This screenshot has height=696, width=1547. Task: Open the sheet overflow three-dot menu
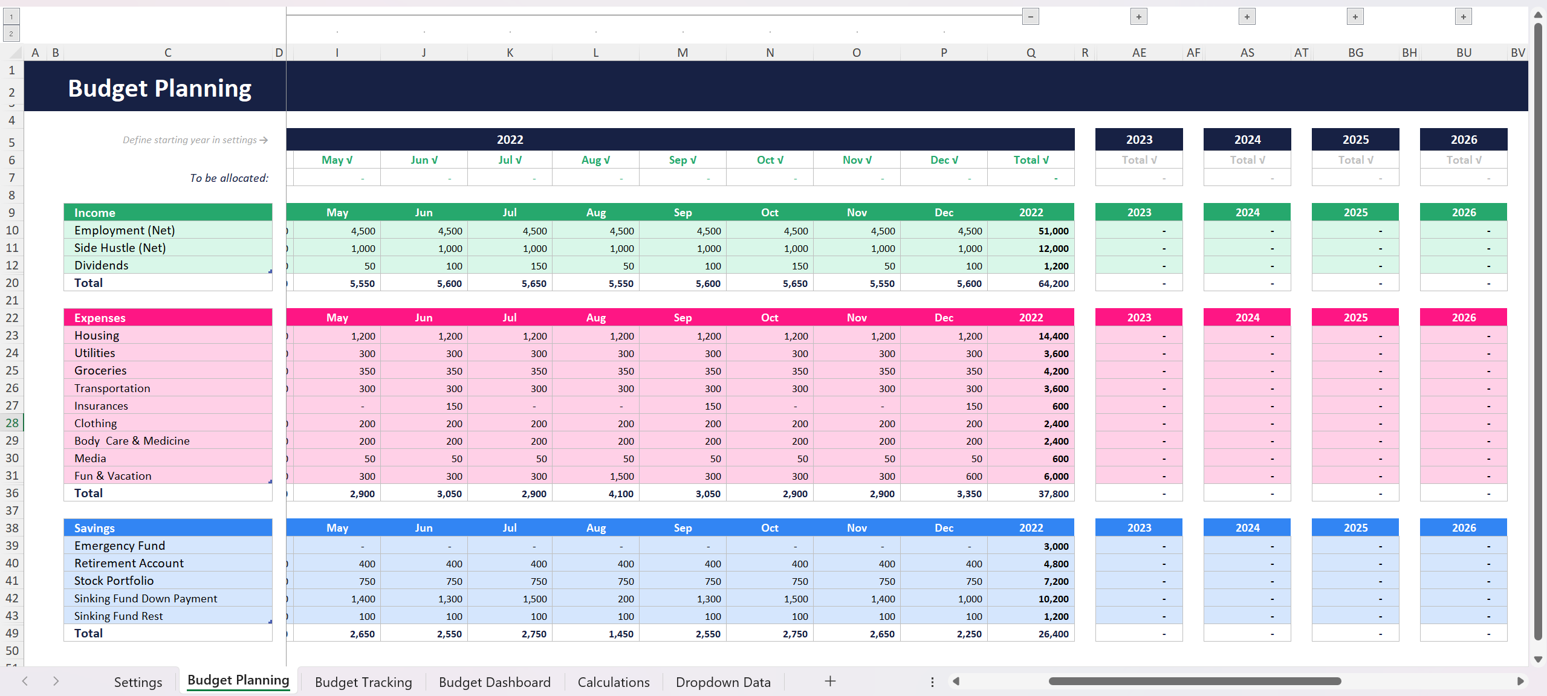[932, 681]
